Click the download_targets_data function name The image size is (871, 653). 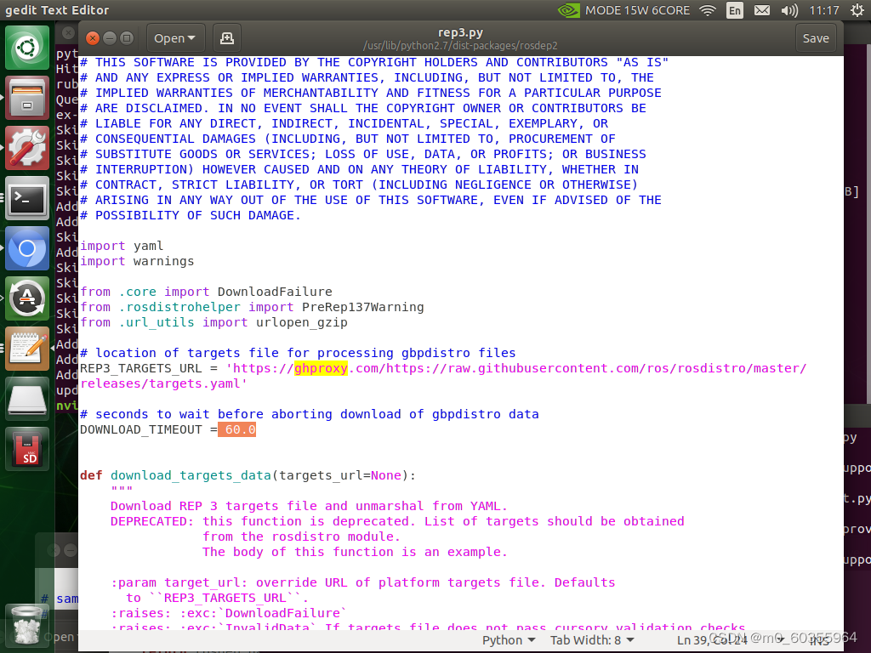click(x=191, y=475)
